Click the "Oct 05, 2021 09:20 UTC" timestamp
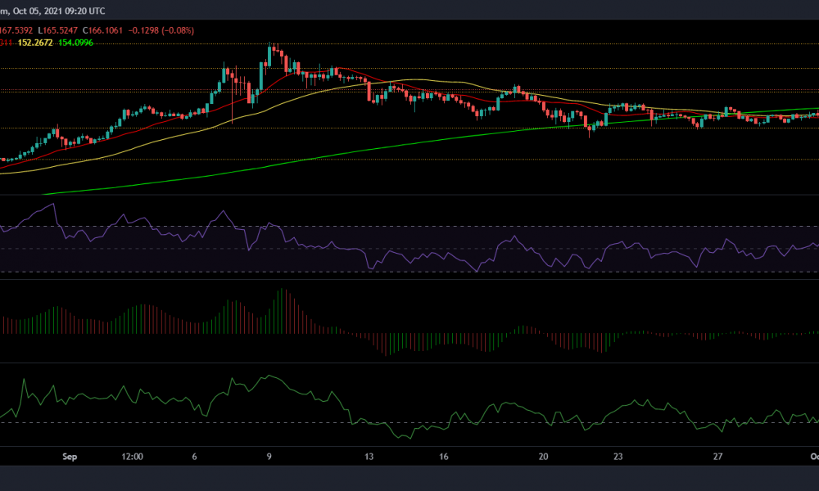The height and width of the screenshot is (491, 819). pyautogui.click(x=59, y=11)
